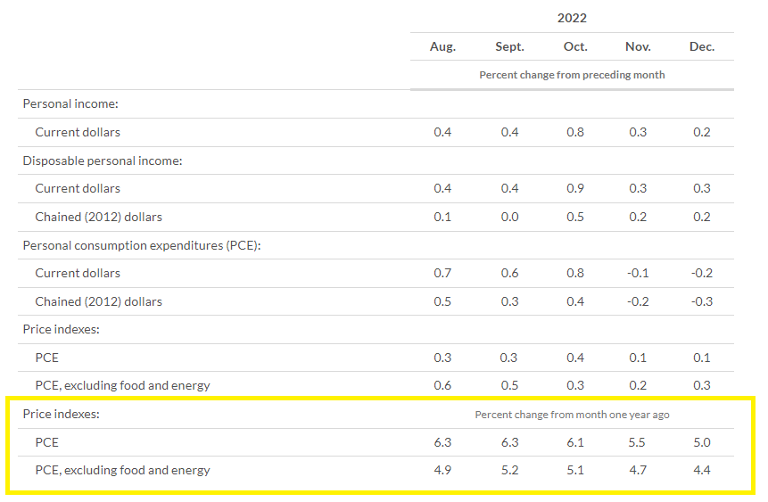Click the 2022 year heading
The height and width of the screenshot is (502, 768).
click(x=572, y=18)
